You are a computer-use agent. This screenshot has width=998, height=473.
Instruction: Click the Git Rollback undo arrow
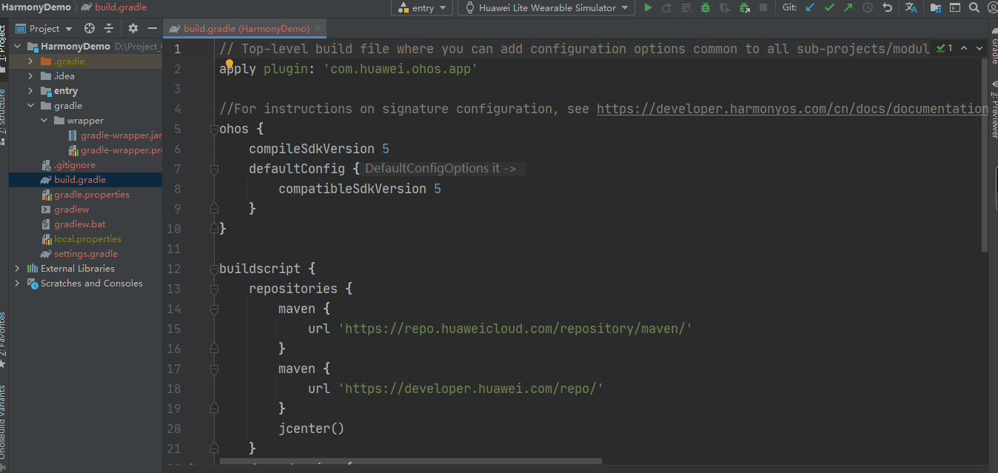click(887, 8)
